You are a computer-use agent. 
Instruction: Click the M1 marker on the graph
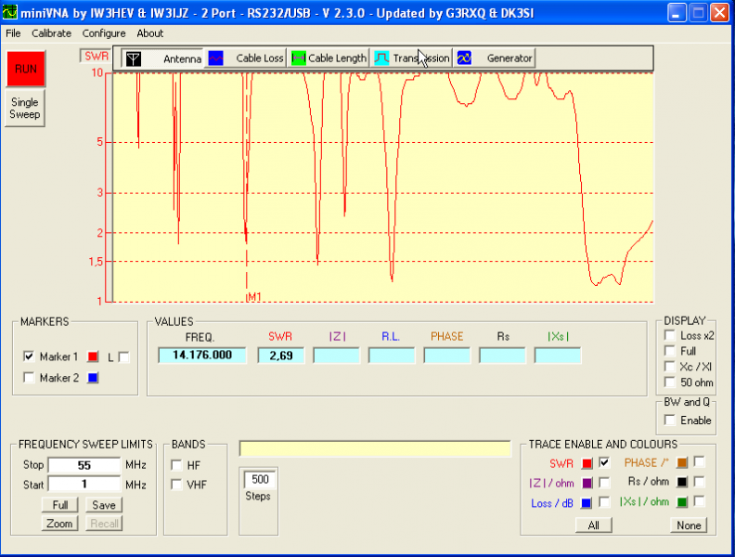254,297
